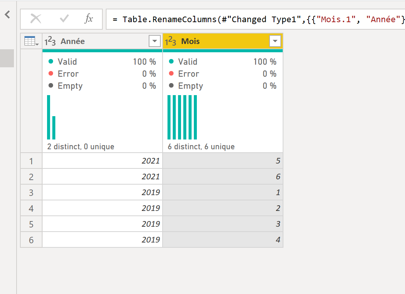Image resolution: width=405 pixels, height=294 pixels.
Task: Click the 2019 cell in row 5
Action: (102, 224)
